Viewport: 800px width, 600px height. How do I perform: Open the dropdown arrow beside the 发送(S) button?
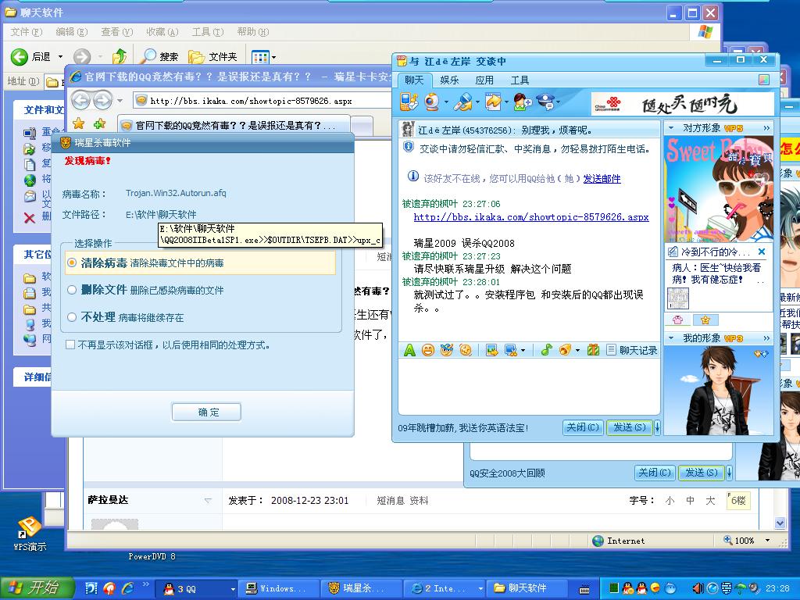[657, 427]
